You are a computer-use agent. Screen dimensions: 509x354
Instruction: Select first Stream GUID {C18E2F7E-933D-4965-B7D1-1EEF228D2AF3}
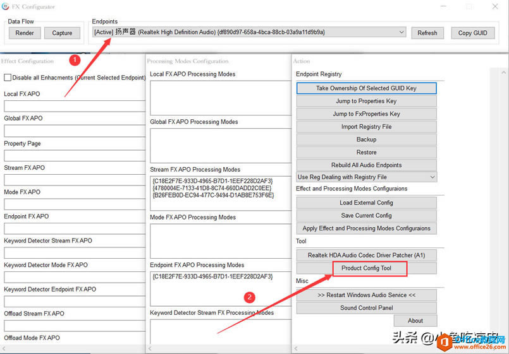tap(212, 180)
